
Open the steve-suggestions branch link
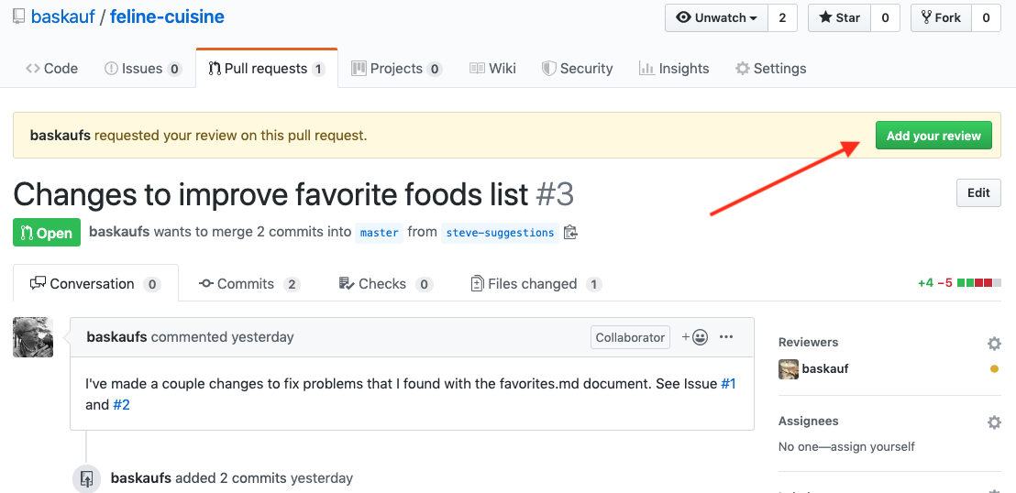500,233
